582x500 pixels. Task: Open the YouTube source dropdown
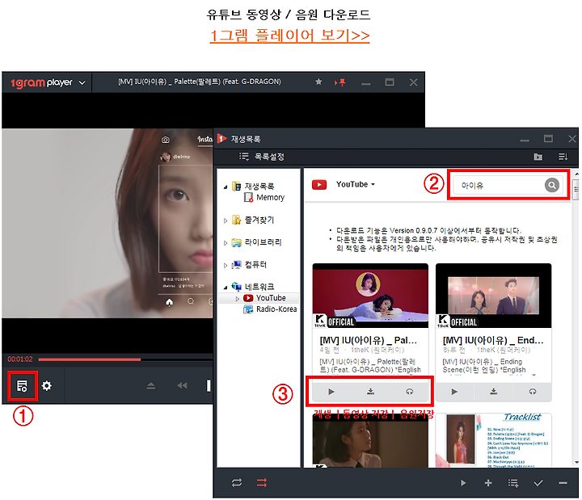(356, 184)
